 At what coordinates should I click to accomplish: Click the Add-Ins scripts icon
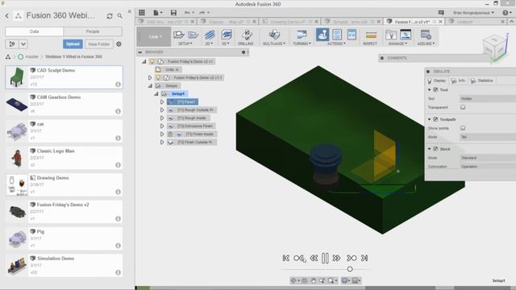point(426,35)
